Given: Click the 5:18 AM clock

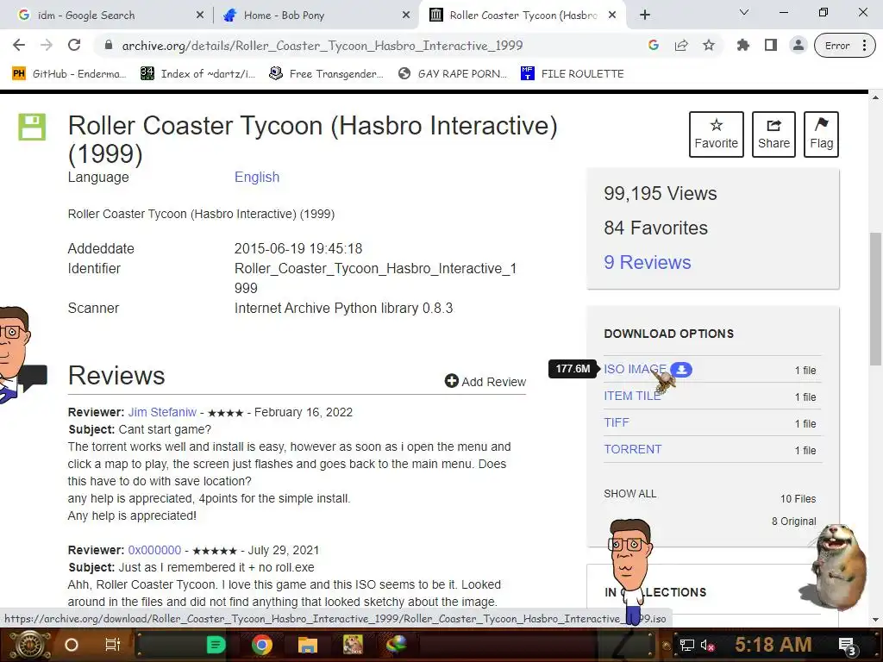Looking at the screenshot, I should pos(773,645).
